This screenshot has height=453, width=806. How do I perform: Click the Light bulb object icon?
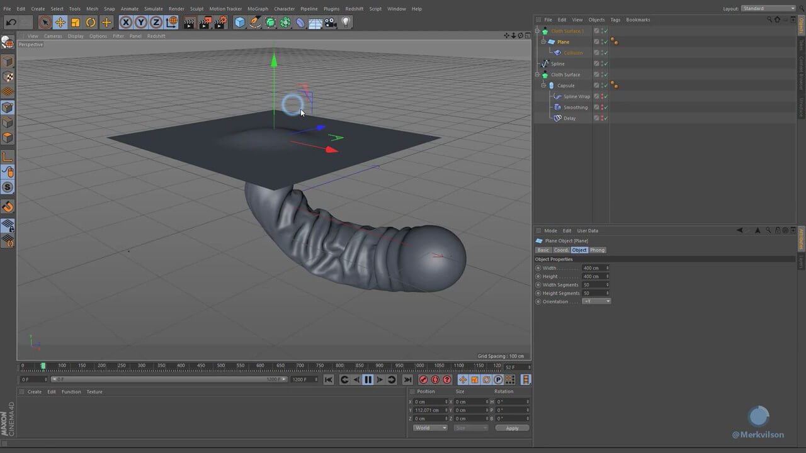tap(346, 23)
